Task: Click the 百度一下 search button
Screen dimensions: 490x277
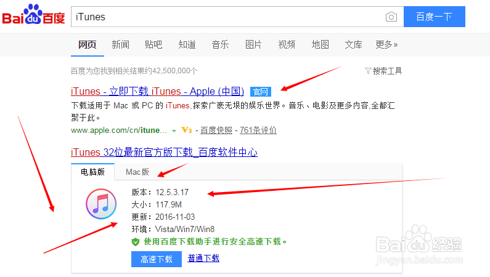Action: (x=435, y=17)
